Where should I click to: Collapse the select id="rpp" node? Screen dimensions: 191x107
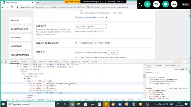[x=26, y=81]
